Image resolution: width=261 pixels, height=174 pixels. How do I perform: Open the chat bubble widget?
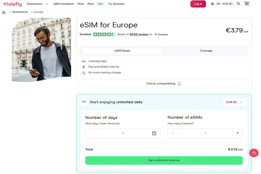254,153
